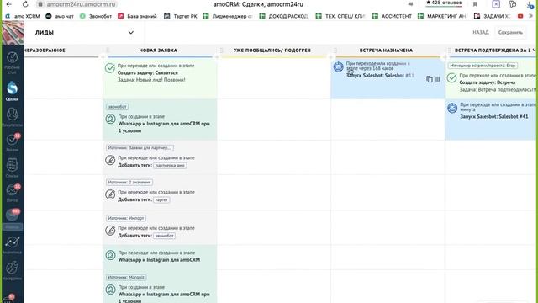
Task: Open the амо чат bookmark
Action: pos(60,16)
